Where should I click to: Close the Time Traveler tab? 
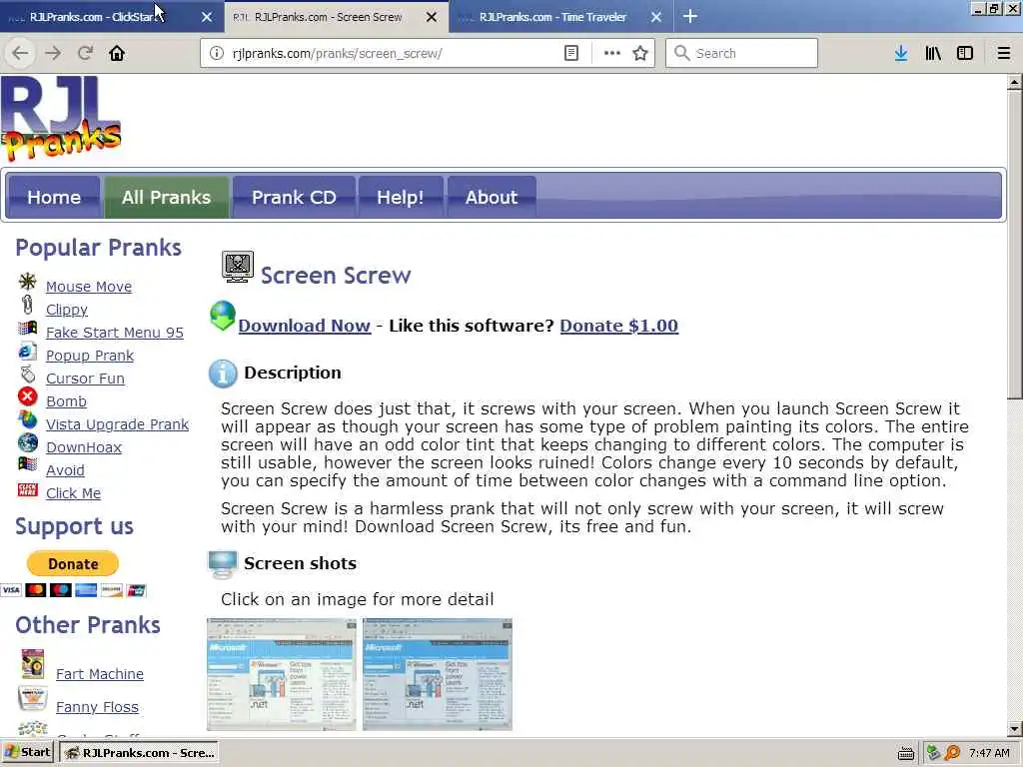[656, 17]
